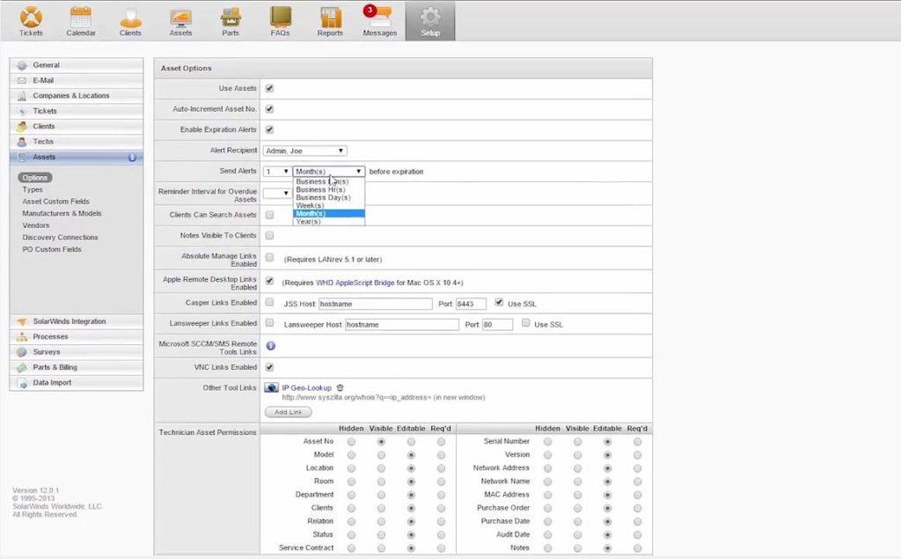The width and height of the screenshot is (901, 559).
Task: Open the WHD AppleScript Bridge link
Action: tap(355, 283)
